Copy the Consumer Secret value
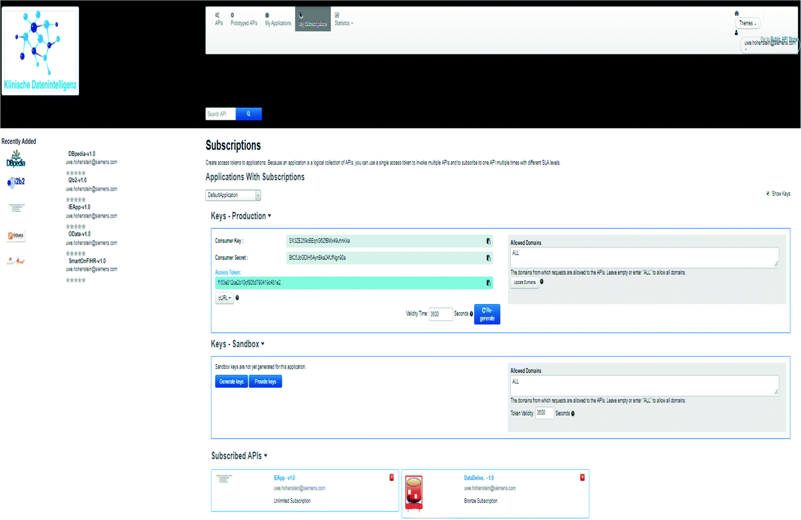Viewport: 801px width, 520px height. tap(489, 258)
